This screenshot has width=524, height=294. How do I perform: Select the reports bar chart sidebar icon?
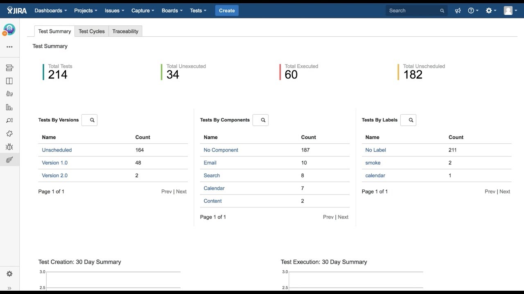point(9,107)
